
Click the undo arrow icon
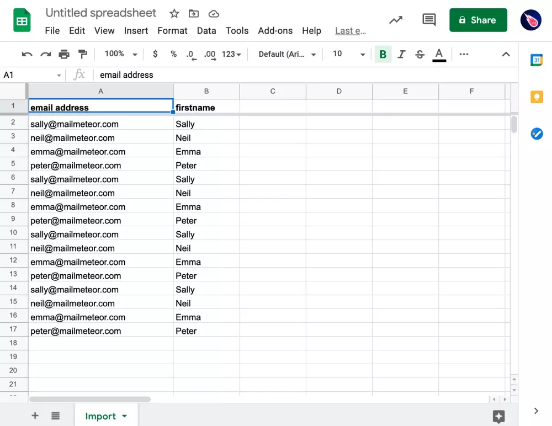point(27,54)
